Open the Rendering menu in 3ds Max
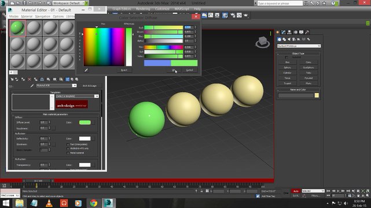The image size is (371, 208). coord(143,9)
